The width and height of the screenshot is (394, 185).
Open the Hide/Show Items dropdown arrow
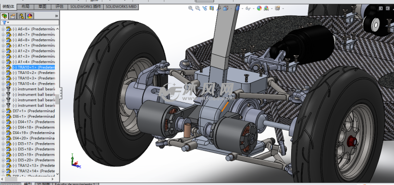[x=253, y=9]
